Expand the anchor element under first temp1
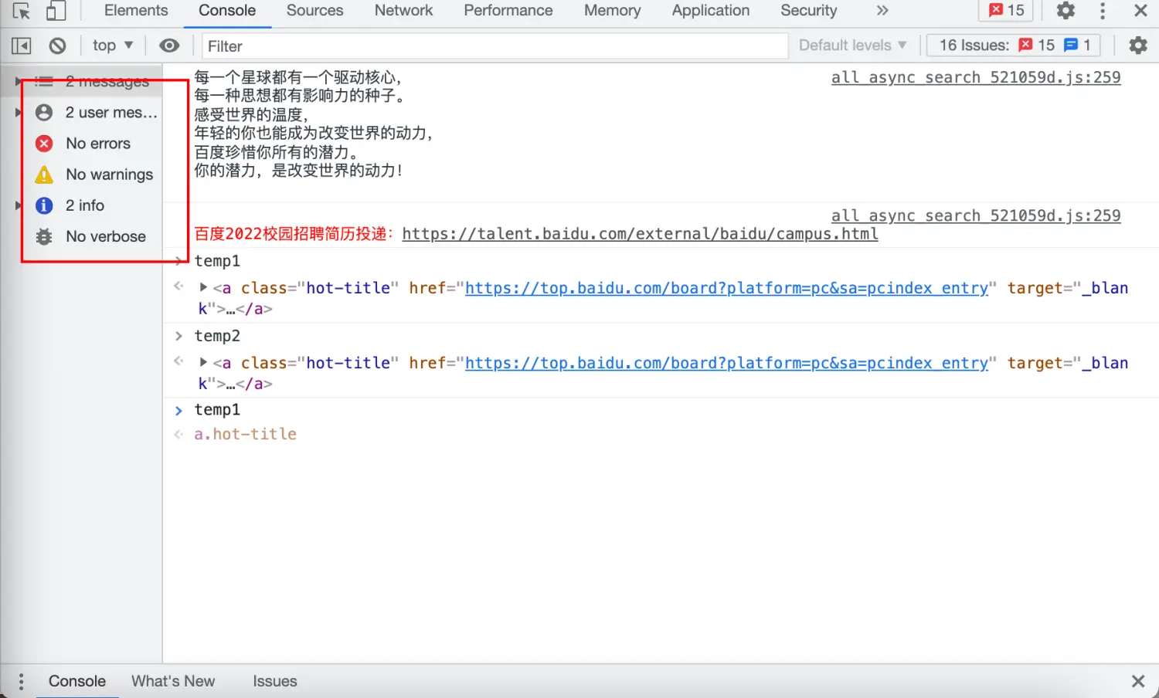1159x698 pixels. coord(203,287)
